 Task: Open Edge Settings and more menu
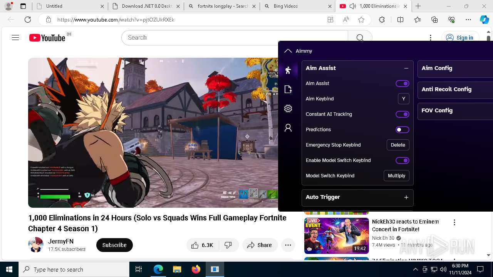click(x=468, y=20)
